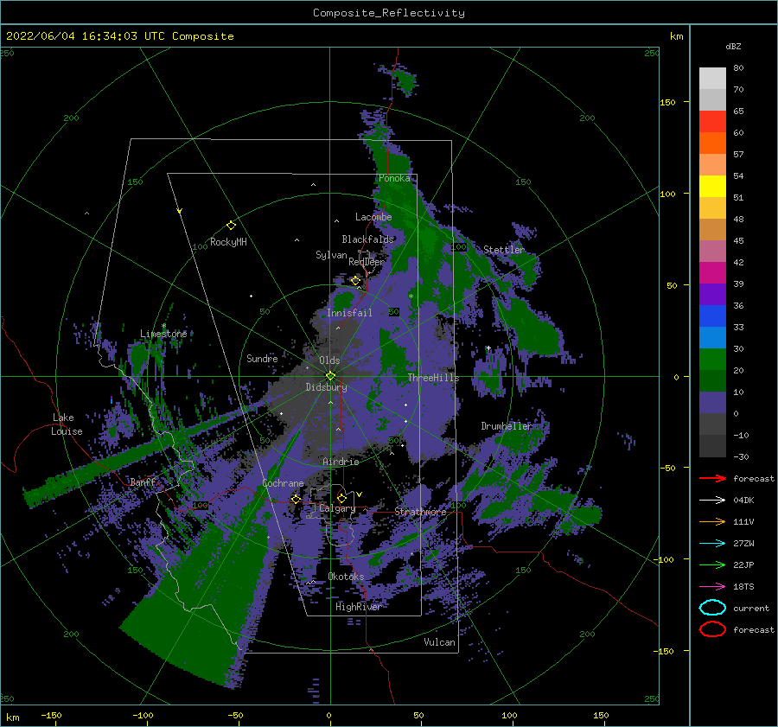Viewport: 778px width, 727px height.
Task: Click the red forecast arrow in legend
Action: [712, 478]
